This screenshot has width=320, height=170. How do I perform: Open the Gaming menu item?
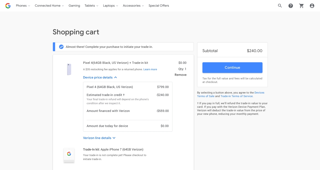pyautogui.click(x=74, y=6)
